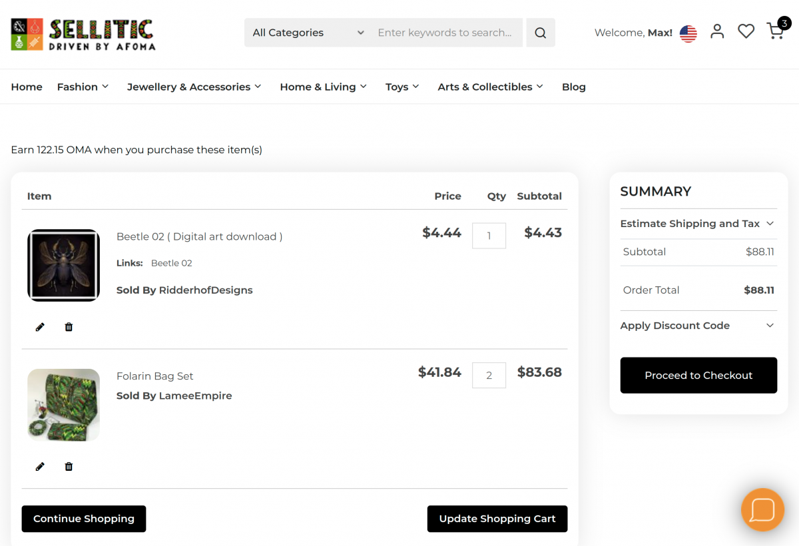Click the Order Total $88.11 value

(759, 290)
